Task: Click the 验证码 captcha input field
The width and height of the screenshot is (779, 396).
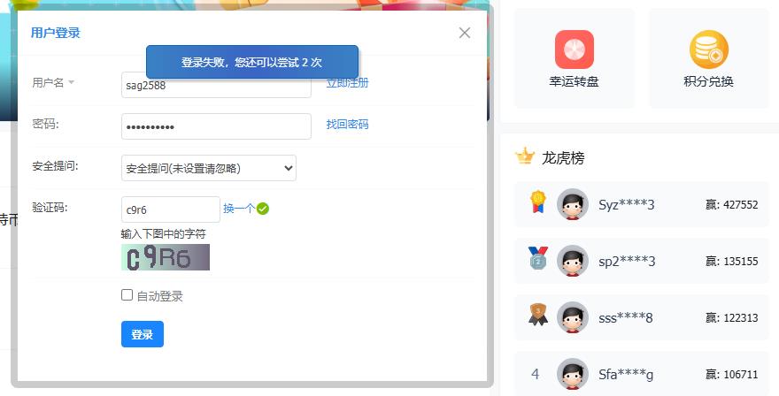Action: click(x=170, y=209)
